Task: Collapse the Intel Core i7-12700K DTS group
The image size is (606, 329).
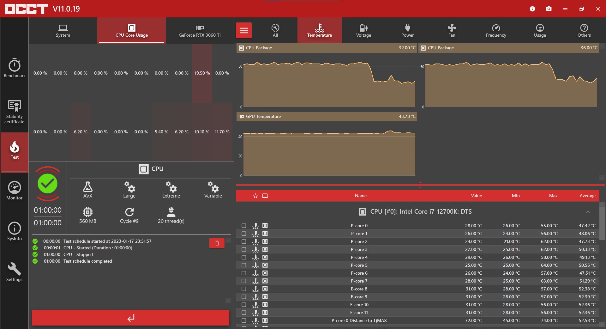Action: [x=588, y=211]
